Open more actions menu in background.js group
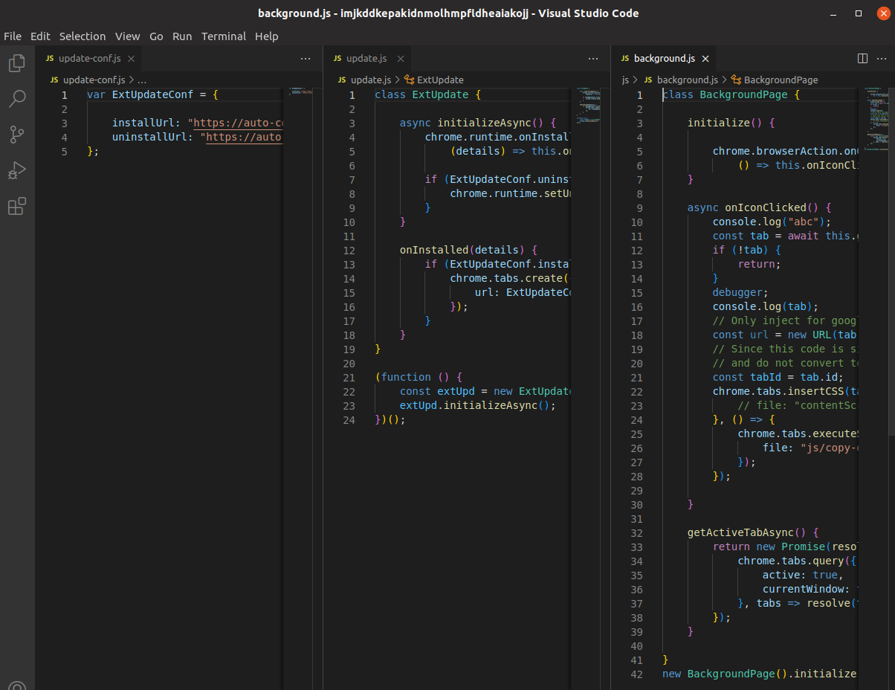This screenshot has height=690, width=895. click(880, 58)
